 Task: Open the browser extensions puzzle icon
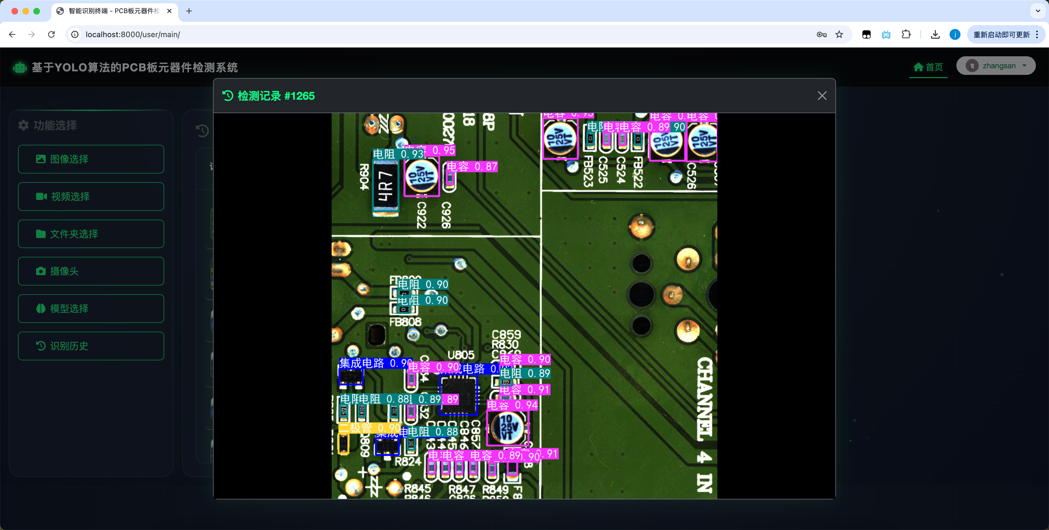coord(906,35)
